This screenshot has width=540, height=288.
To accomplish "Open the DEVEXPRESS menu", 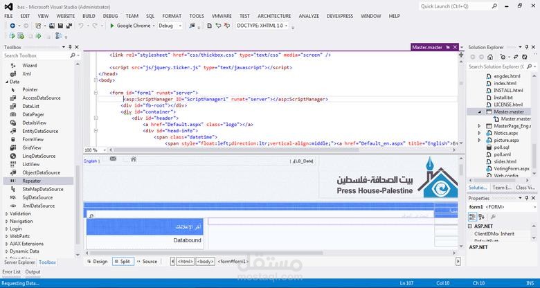I will point(340,16).
